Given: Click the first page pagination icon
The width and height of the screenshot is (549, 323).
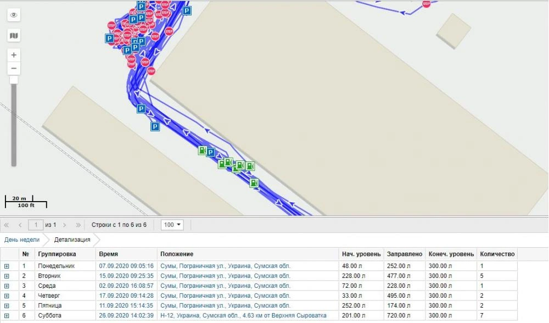Looking at the screenshot, I should point(8,224).
